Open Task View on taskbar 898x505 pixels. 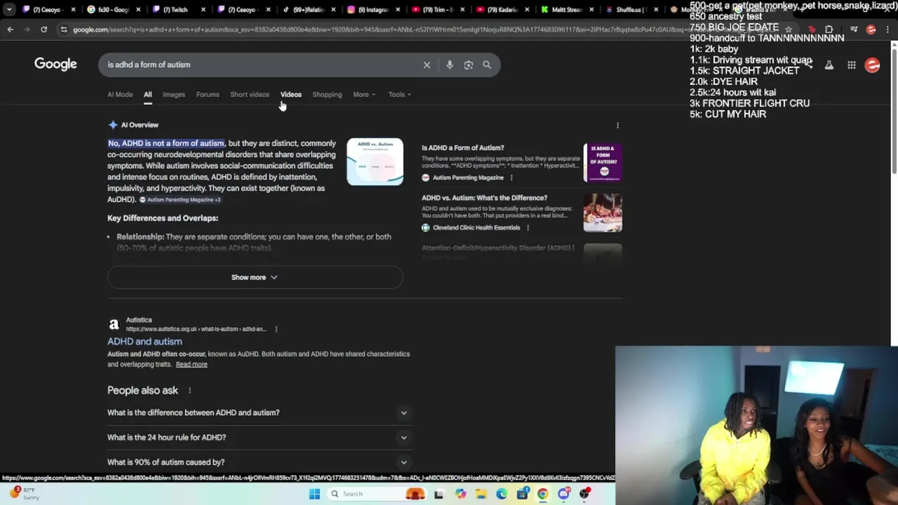(x=438, y=494)
